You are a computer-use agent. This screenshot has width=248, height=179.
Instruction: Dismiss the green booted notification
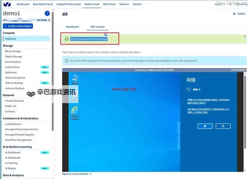(x=244, y=37)
